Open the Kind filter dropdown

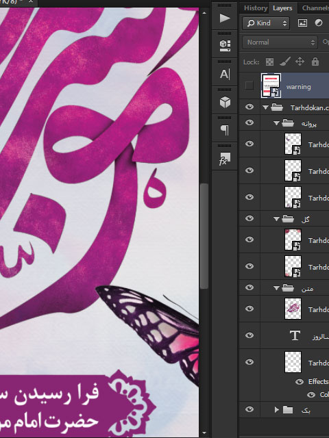266,23
